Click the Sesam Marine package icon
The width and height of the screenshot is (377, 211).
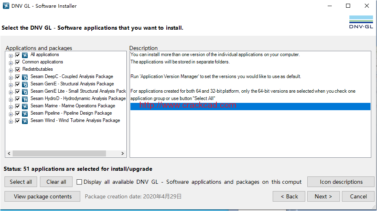25,107
